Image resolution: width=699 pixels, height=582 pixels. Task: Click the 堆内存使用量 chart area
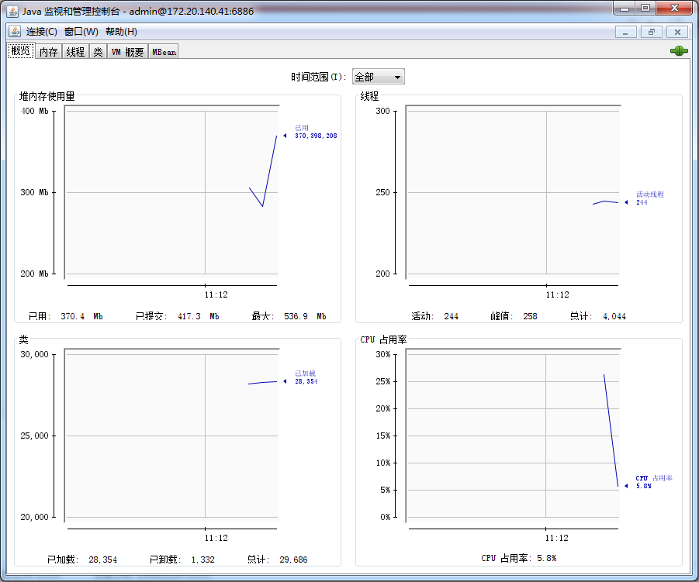(171, 192)
